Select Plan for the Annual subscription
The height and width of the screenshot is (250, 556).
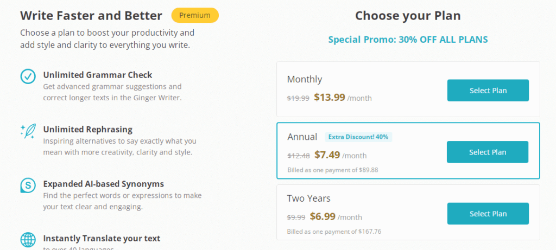(488, 152)
